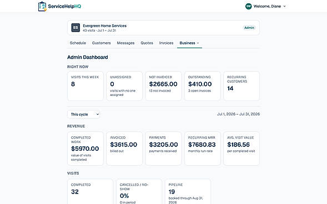327x204 pixels.
Task: Click the DW user avatar
Action: [248, 6]
